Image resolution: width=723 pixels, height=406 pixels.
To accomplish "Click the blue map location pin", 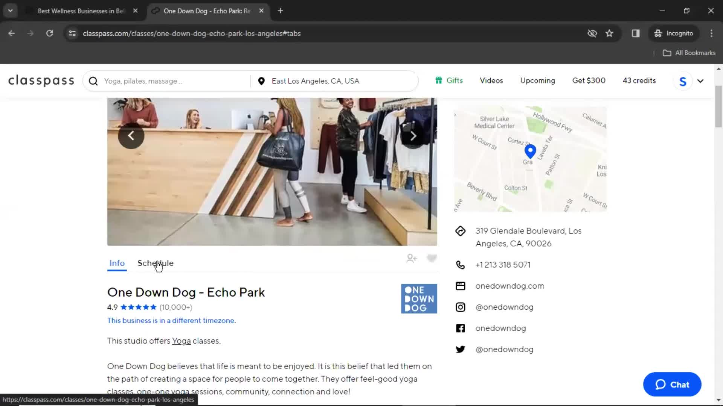I will click(x=530, y=151).
